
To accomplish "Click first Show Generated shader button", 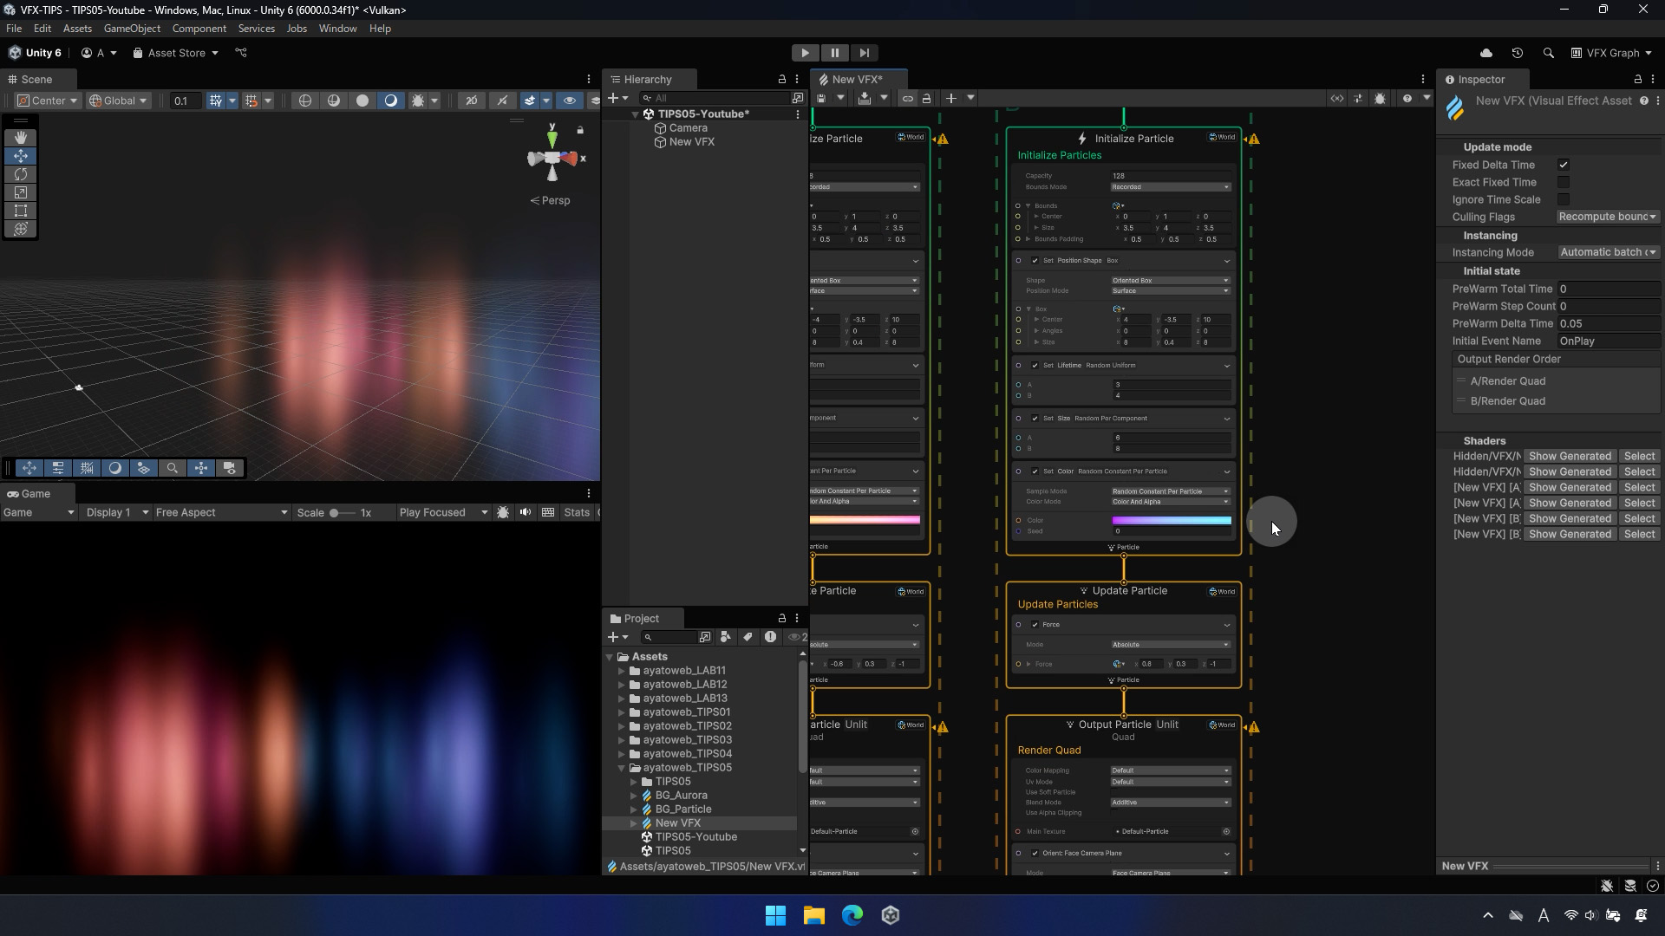I will tap(1569, 457).
